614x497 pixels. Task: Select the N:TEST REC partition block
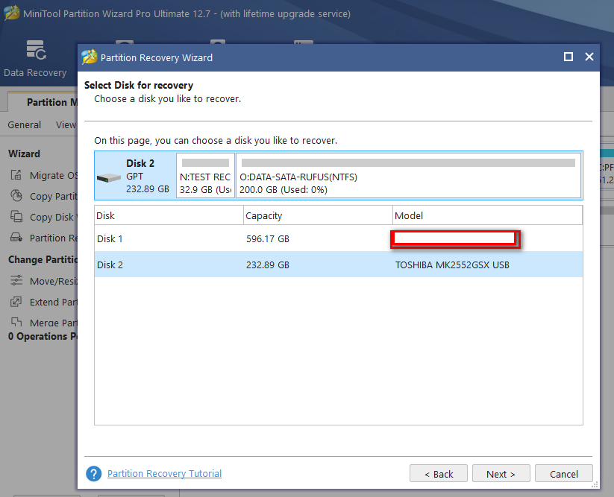(206, 176)
